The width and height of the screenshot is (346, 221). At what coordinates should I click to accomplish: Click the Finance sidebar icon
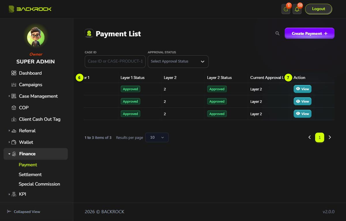(x=14, y=154)
